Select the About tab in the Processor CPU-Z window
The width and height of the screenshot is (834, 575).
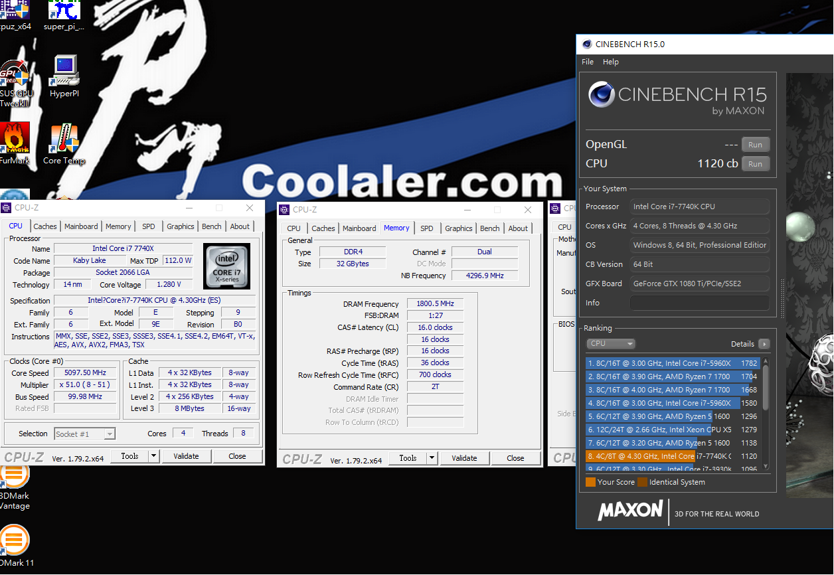(240, 226)
